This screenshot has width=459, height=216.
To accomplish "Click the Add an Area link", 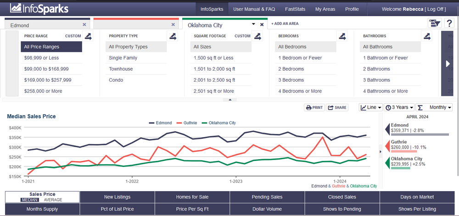I will tap(285, 24).
